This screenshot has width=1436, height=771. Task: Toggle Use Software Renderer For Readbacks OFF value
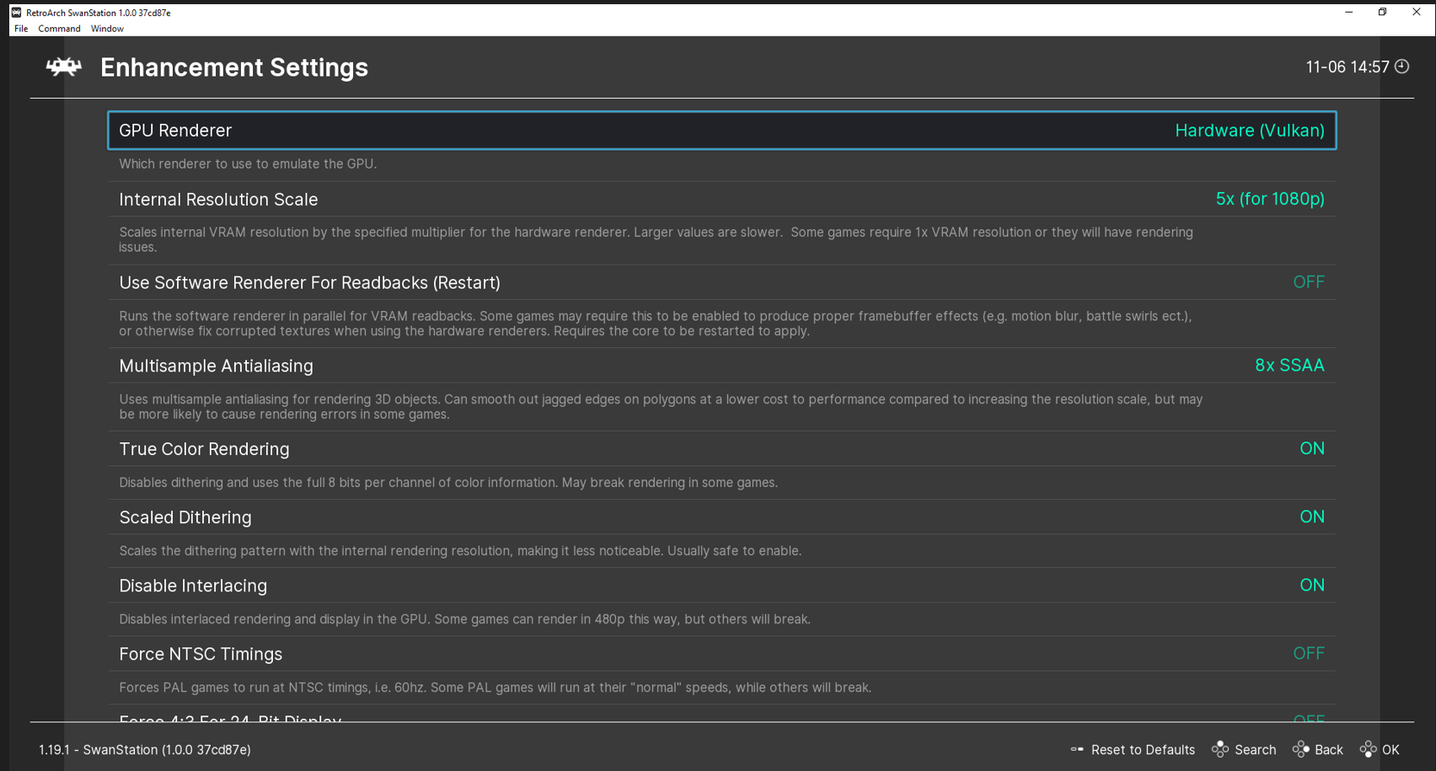[1309, 282]
